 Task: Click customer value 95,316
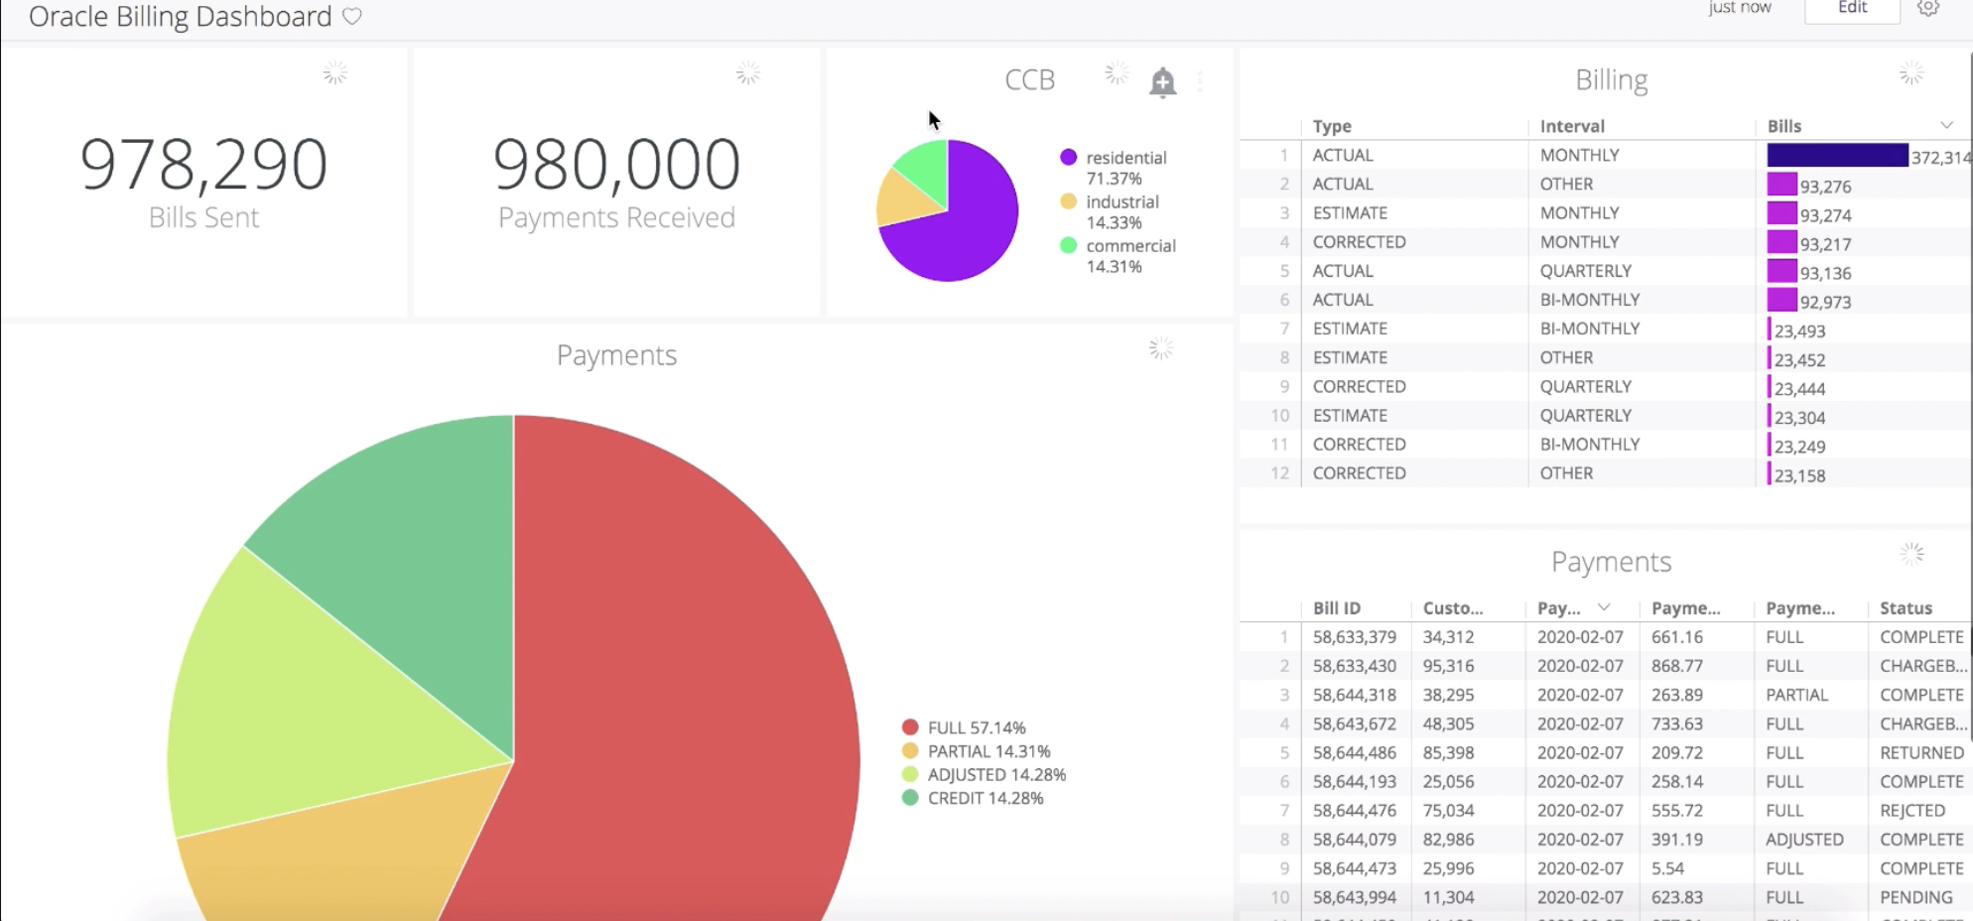point(1448,666)
